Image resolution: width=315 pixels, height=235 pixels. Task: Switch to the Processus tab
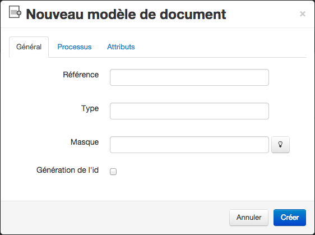point(75,47)
